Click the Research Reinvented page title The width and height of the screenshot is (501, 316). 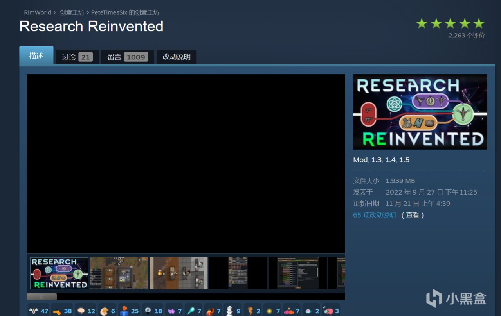pyautogui.click(x=91, y=27)
